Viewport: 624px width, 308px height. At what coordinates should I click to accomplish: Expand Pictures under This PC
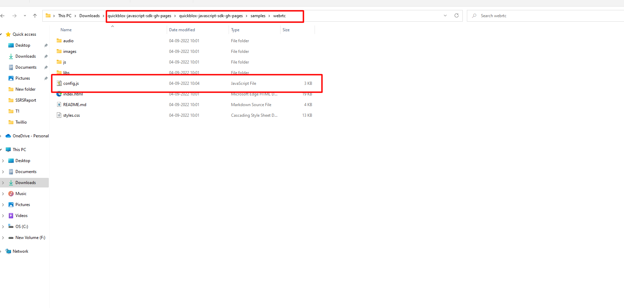coord(3,205)
